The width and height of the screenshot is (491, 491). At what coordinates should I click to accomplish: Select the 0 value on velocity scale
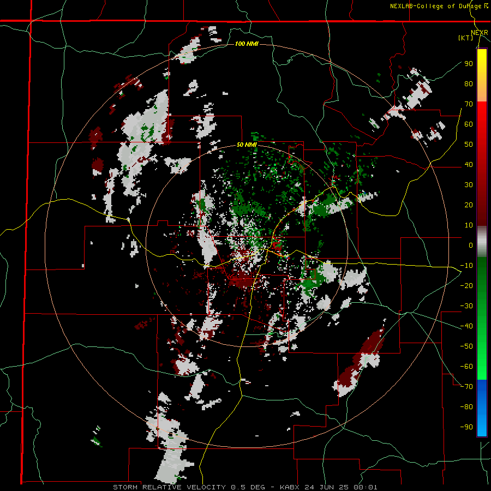coord(471,245)
